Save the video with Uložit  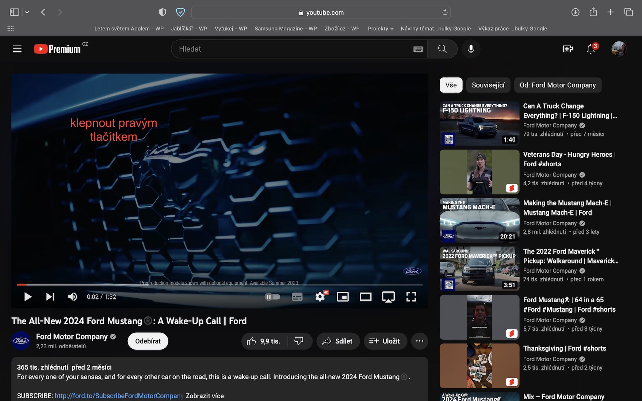coord(385,341)
